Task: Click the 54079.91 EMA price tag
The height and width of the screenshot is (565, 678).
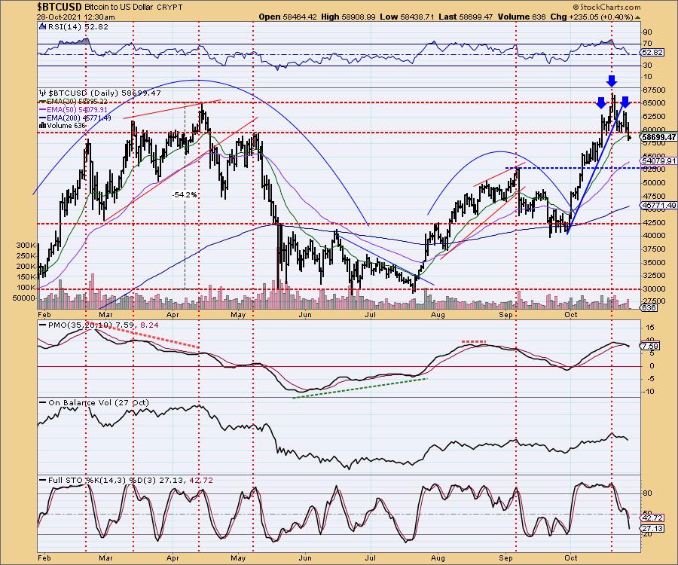Action: point(658,160)
